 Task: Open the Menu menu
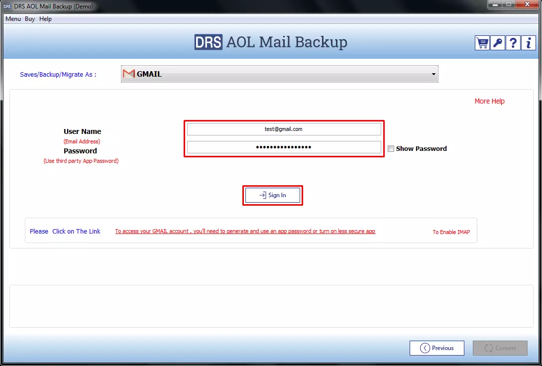coord(13,19)
